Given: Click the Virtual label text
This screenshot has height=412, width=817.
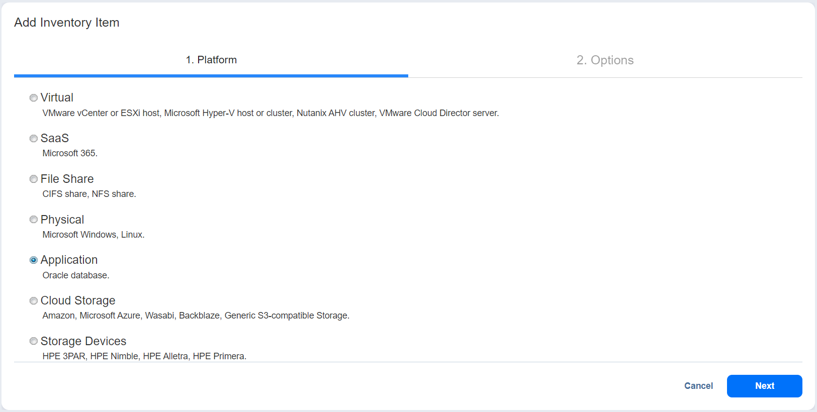Looking at the screenshot, I should [57, 97].
